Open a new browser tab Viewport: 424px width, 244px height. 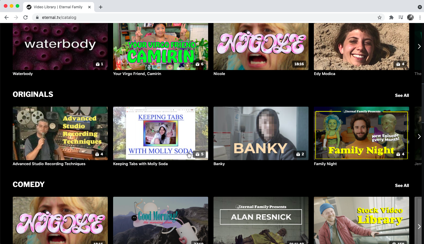point(101,7)
